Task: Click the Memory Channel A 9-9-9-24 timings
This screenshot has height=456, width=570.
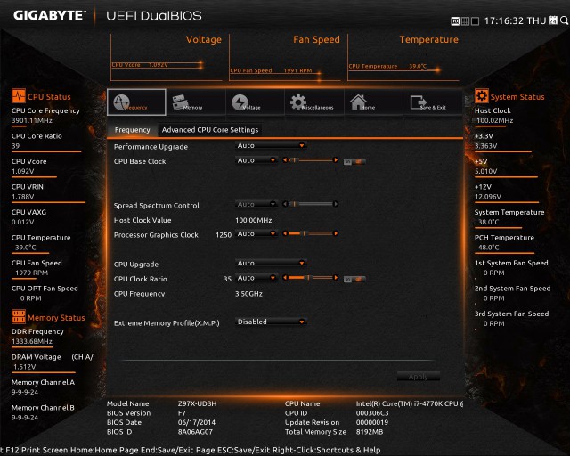Action: pos(25,392)
